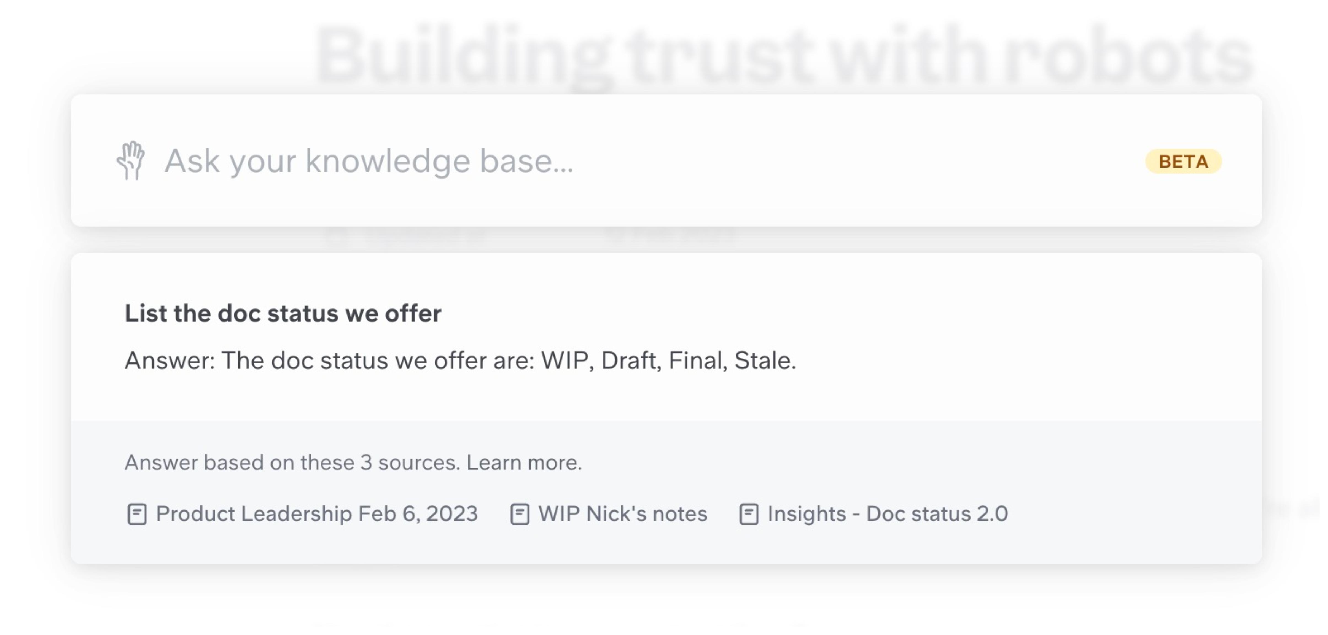Click the hand gesture icon to focus search

(x=132, y=161)
